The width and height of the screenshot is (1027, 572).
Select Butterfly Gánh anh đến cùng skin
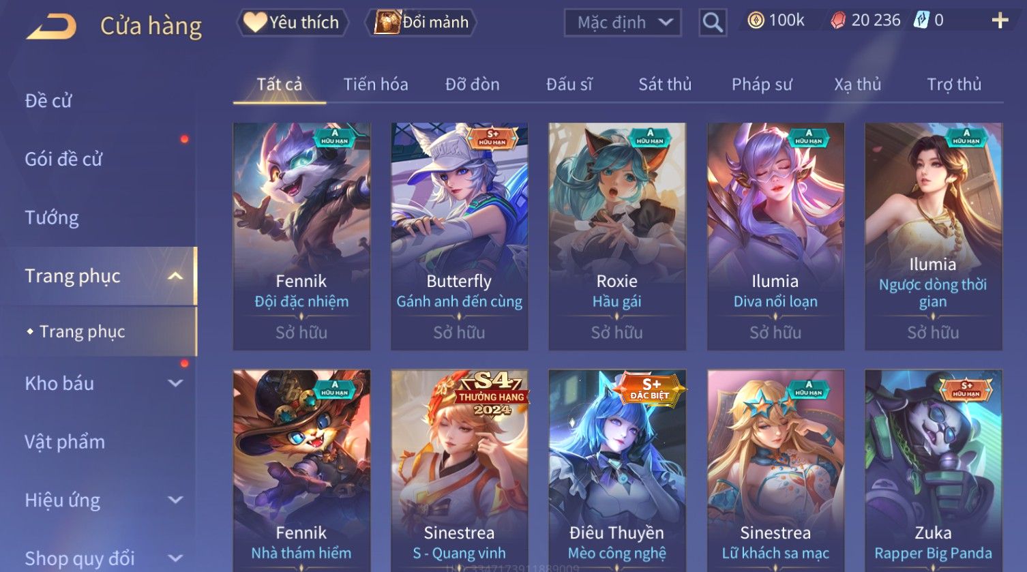[460, 237]
